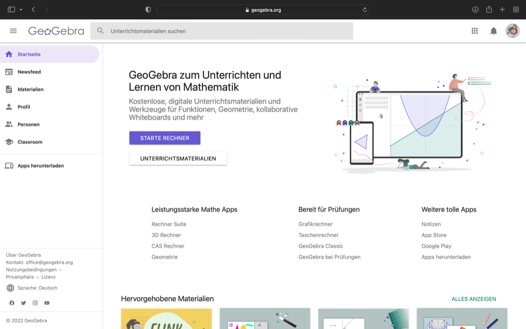
Task: Open the user profile avatar
Action: click(x=512, y=31)
